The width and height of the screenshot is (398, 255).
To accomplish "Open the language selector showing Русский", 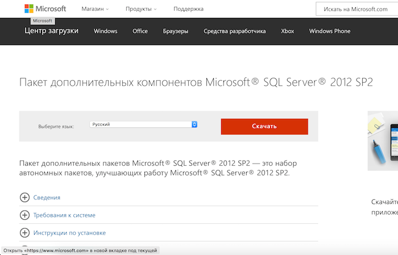I will tap(143, 124).
